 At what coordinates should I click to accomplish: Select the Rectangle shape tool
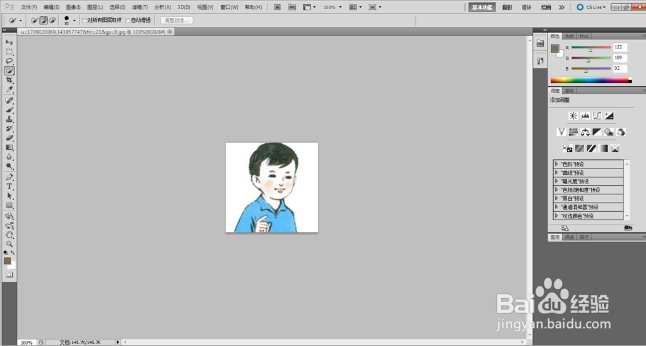click(x=9, y=206)
